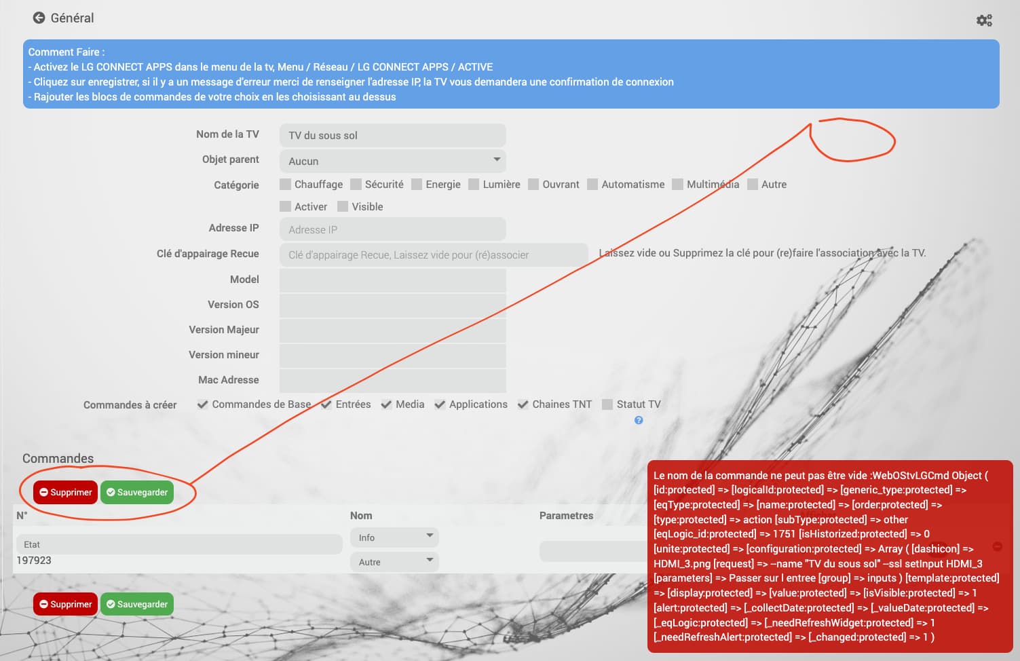Enable the Chauffage category checkbox

(x=286, y=184)
